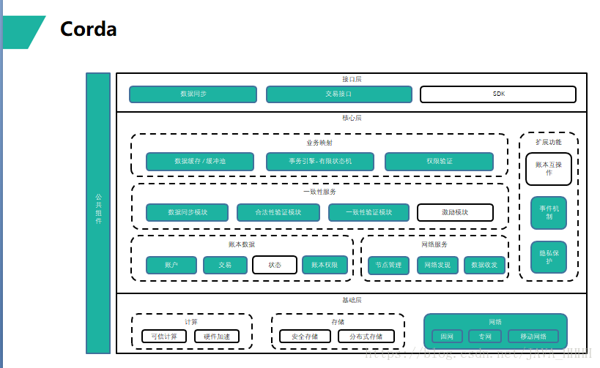Select the 移动网络 box
The image size is (600, 368).
pyautogui.click(x=533, y=337)
